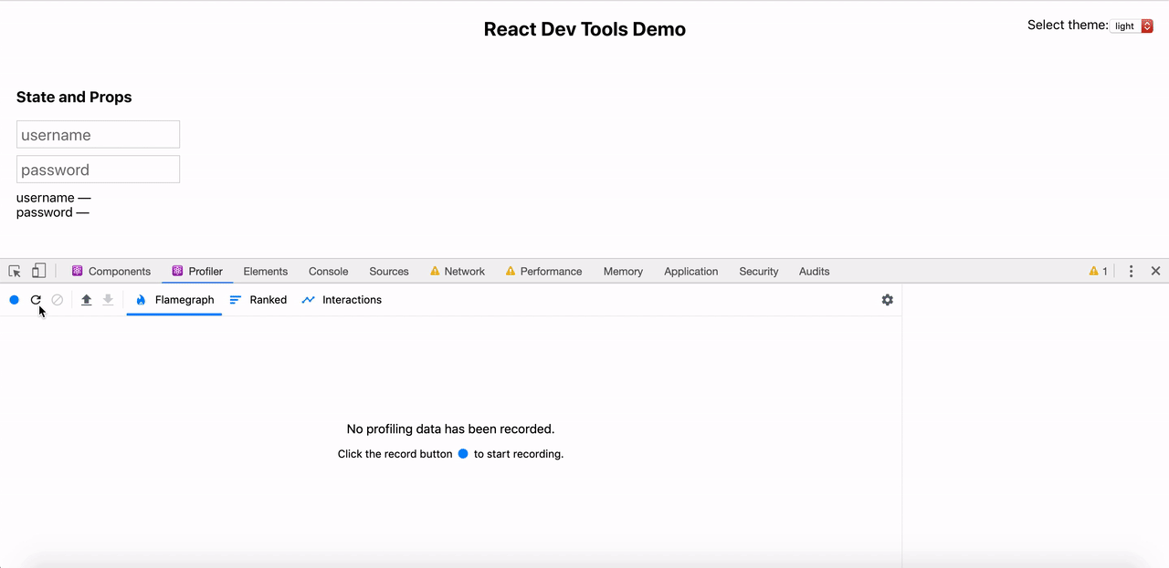
Task: Focus the password input field
Action: pyautogui.click(x=99, y=170)
